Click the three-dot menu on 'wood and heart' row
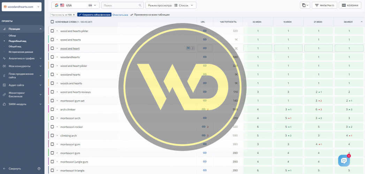 [x=193, y=48]
